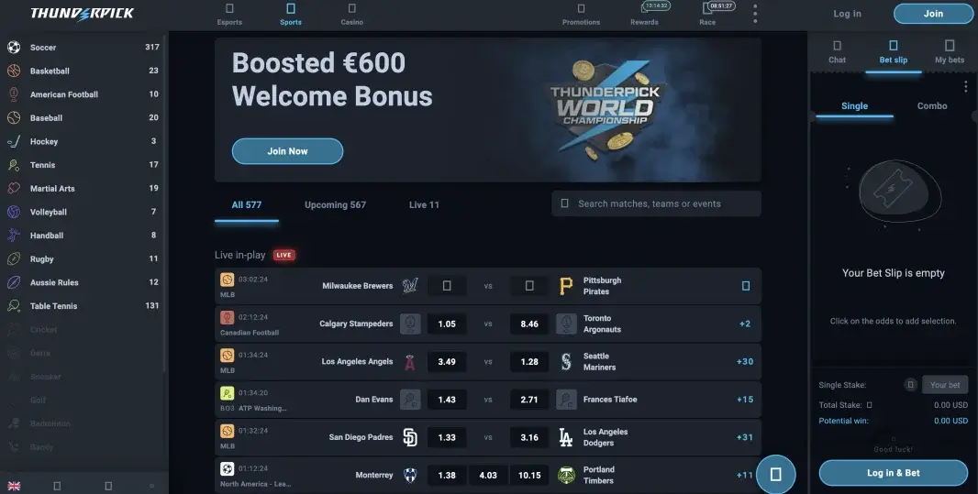Image resolution: width=978 pixels, height=494 pixels.
Task: Click the UK flag language icon
Action: click(14, 486)
